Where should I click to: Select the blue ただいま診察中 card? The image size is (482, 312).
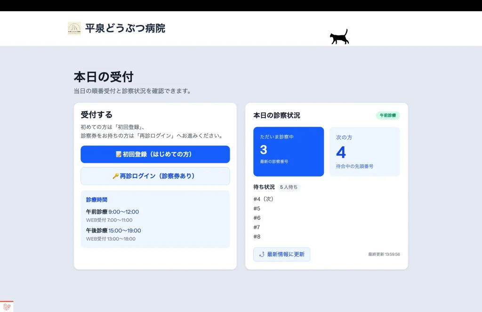(x=289, y=152)
